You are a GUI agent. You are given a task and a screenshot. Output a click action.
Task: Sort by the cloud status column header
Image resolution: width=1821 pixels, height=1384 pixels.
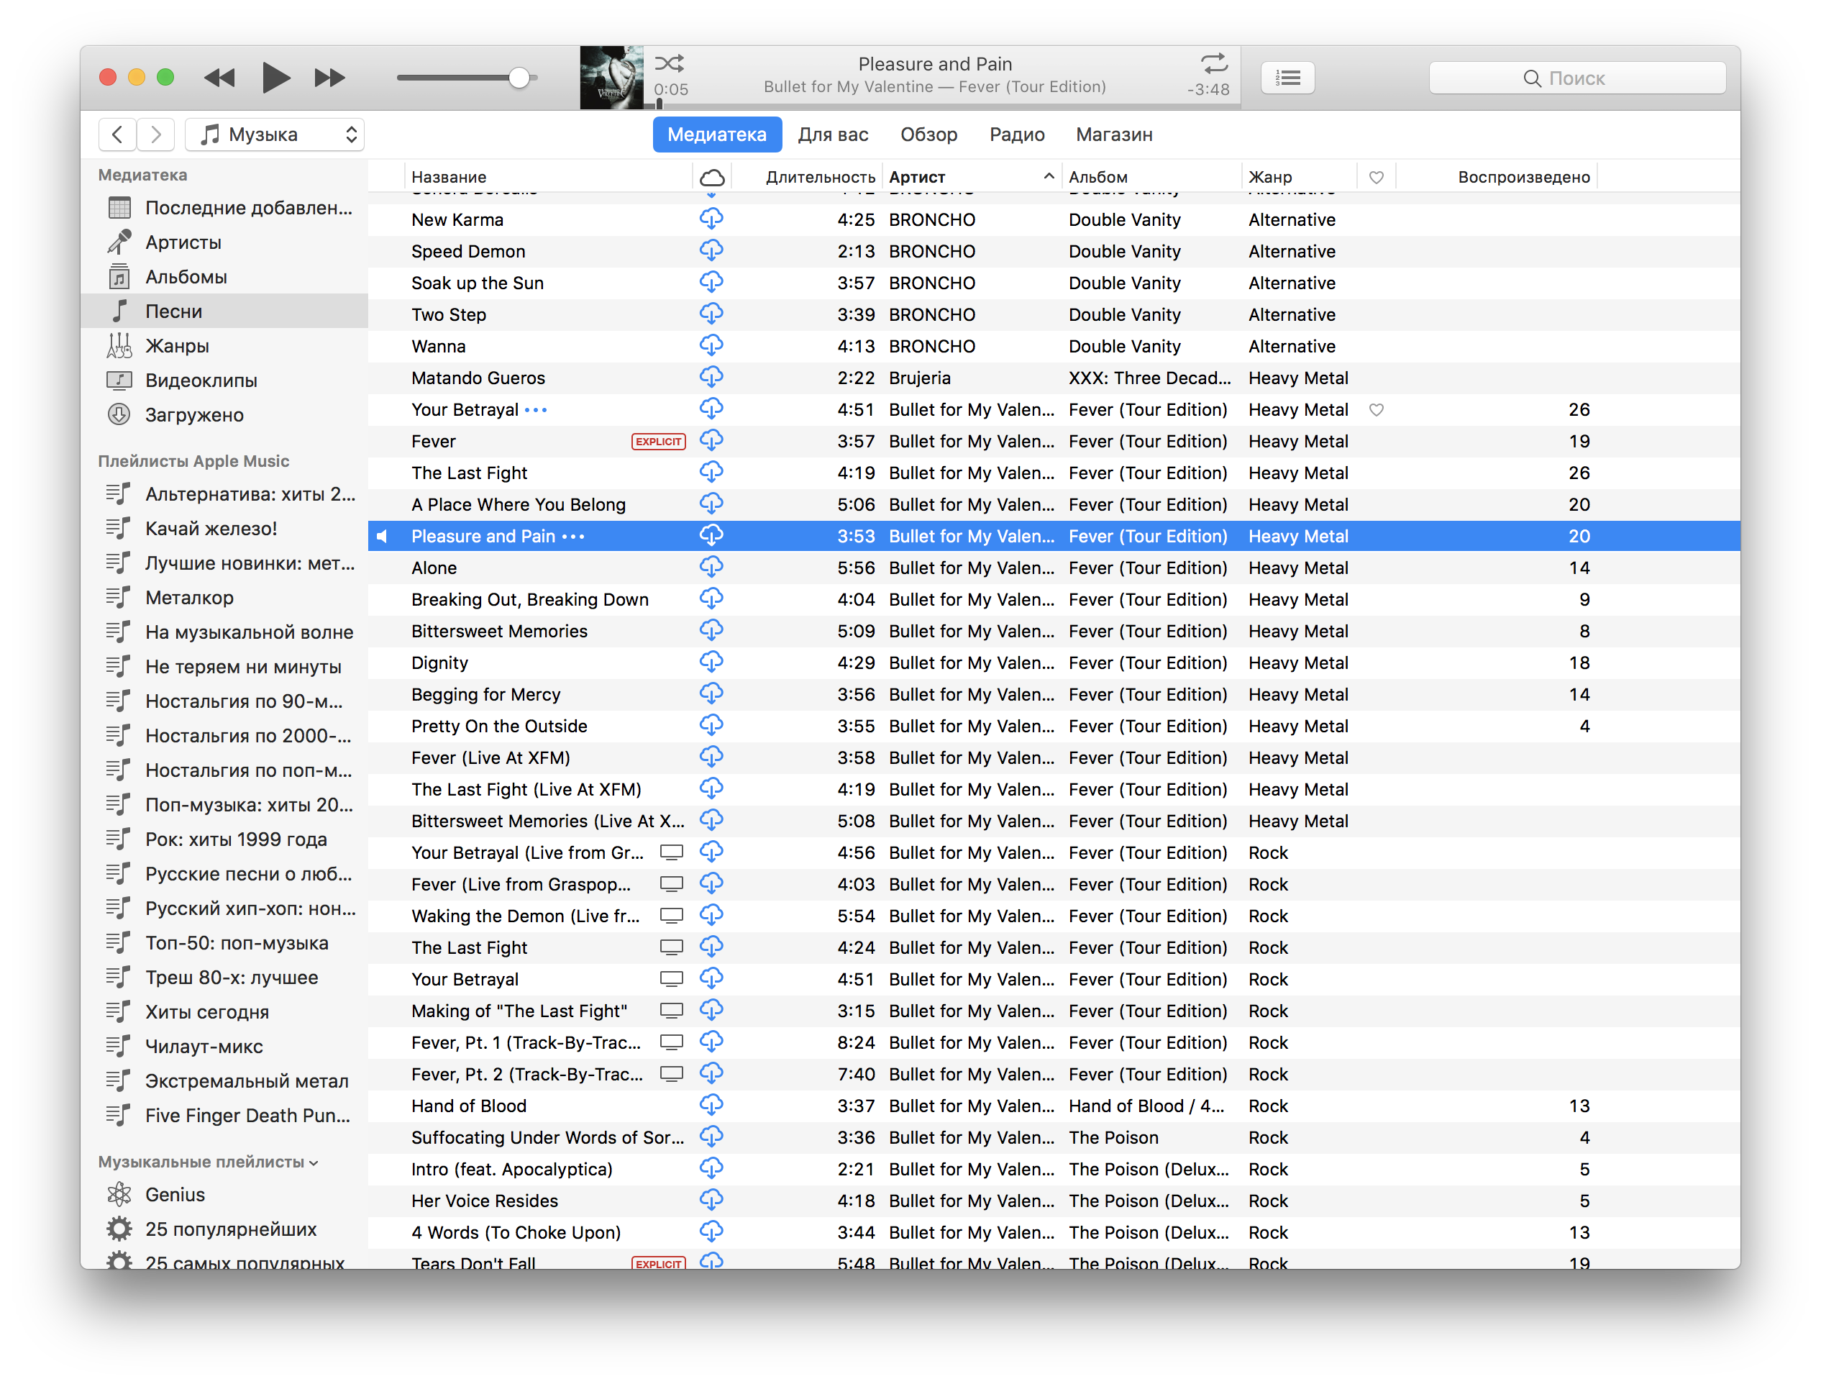pyautogui.click(x=711, y=176)
